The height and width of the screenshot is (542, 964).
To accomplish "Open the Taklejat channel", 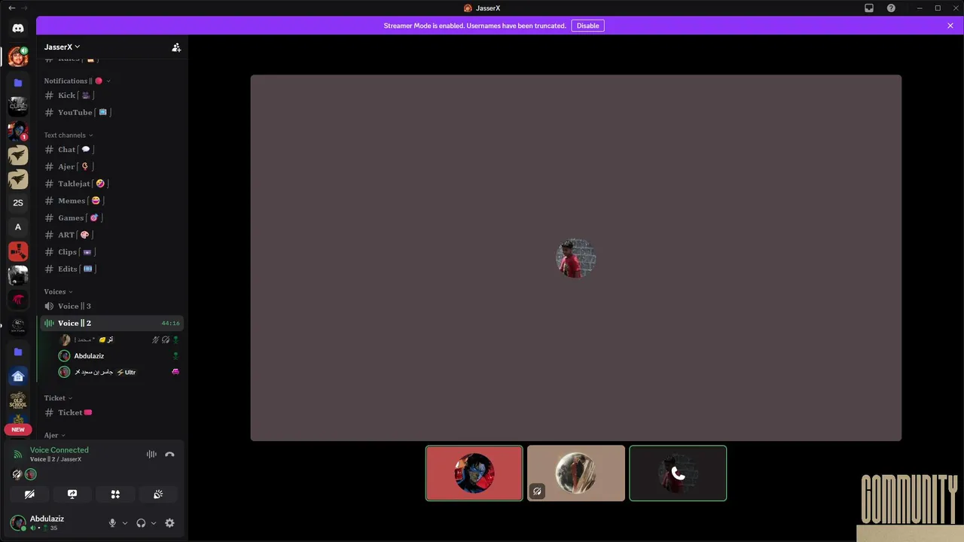I will coord(112,184).
